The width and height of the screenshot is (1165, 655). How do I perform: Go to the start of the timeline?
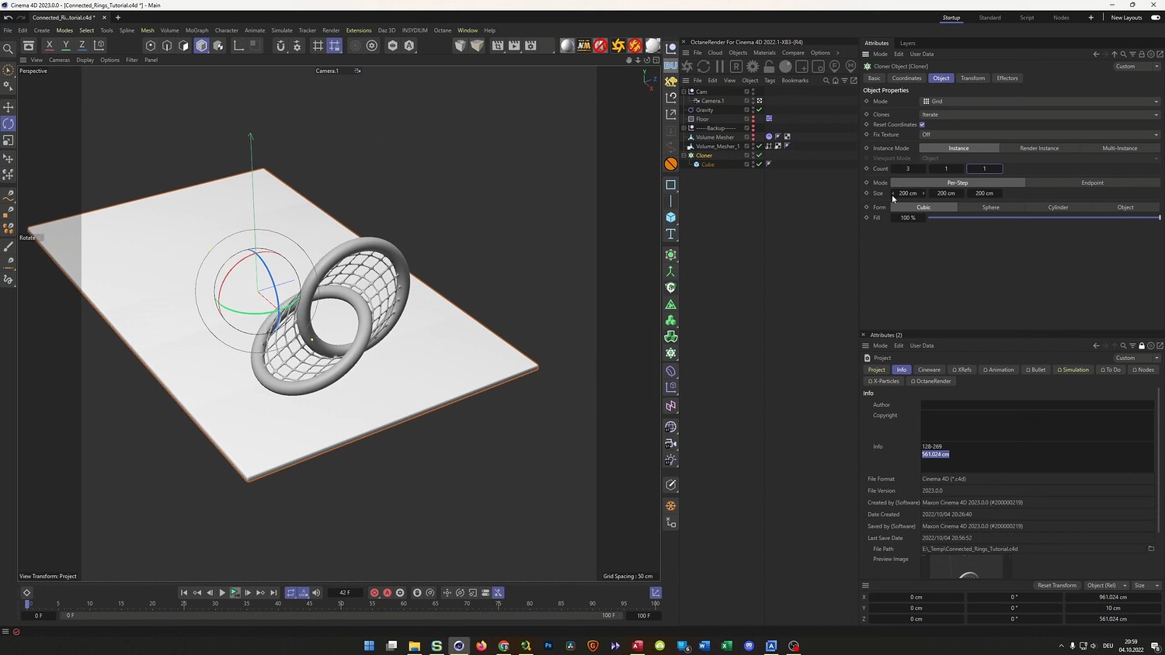(184, 593)
